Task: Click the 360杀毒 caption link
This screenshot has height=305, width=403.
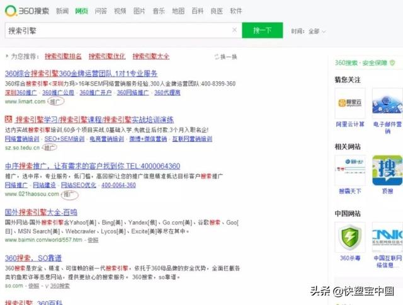Action: point(350,258)
